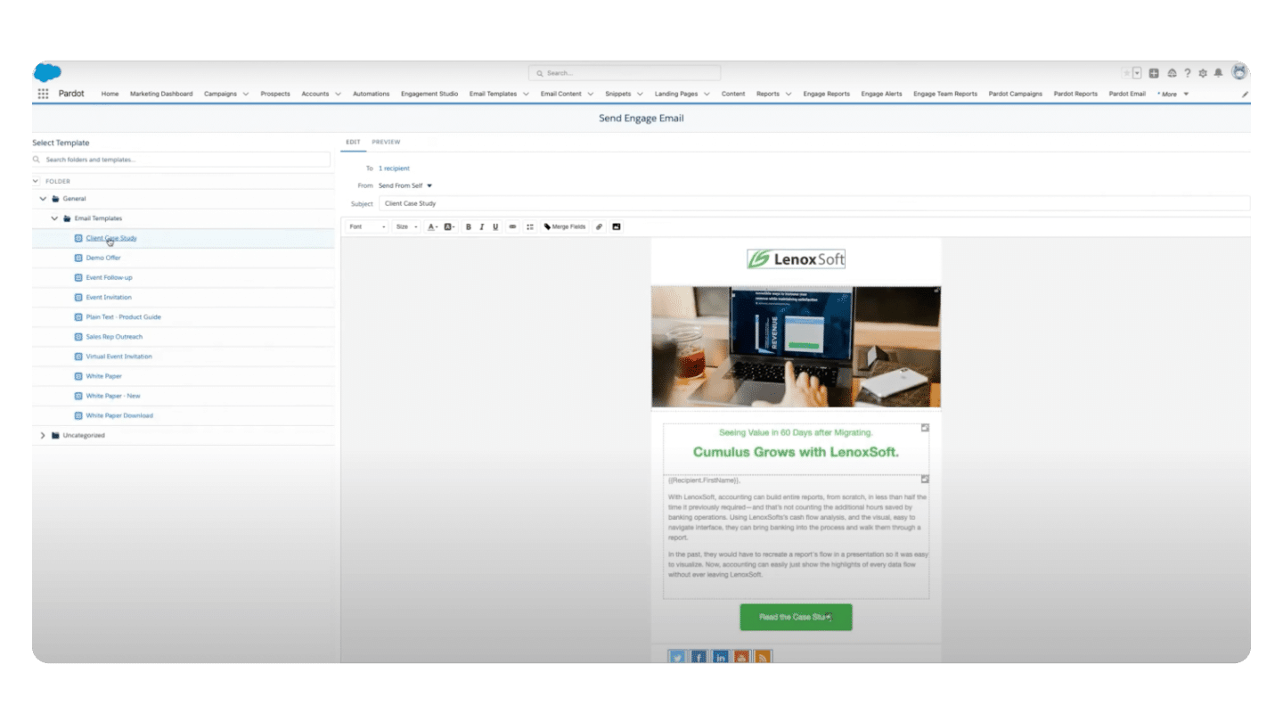Edit navigation with the pencil icon
The height and width of the screenshot is (722, 1283).
point(1245,94)
